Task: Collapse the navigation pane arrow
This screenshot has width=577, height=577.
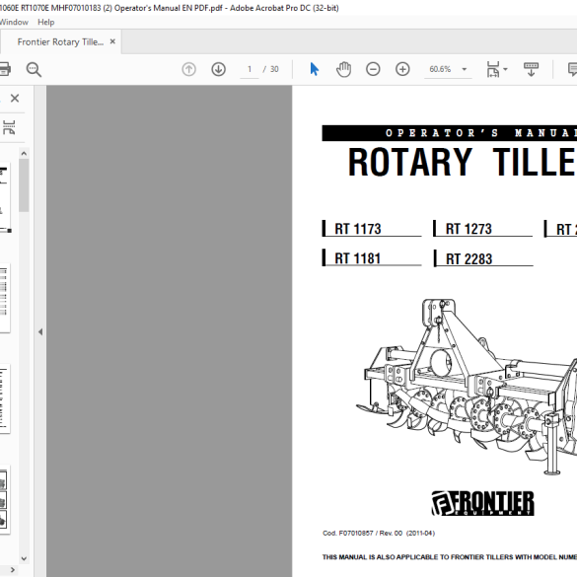Action: pyautogui.click(x=40, y=332)
